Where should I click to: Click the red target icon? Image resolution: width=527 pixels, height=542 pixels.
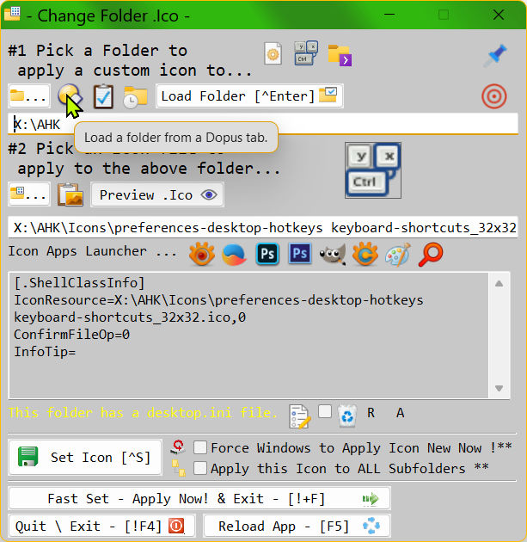click(x=493, y=95)
